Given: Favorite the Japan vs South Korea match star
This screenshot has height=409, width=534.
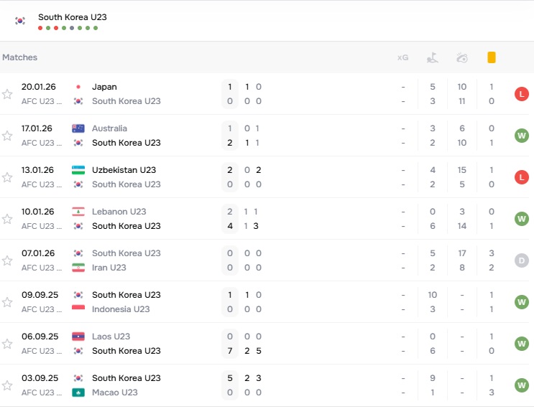Looking at the screenshot, I should point(7,94).
